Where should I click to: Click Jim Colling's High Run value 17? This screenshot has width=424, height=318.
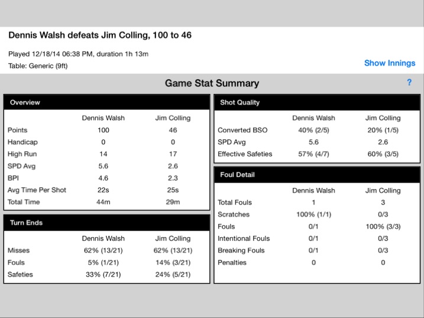[173, 154]
